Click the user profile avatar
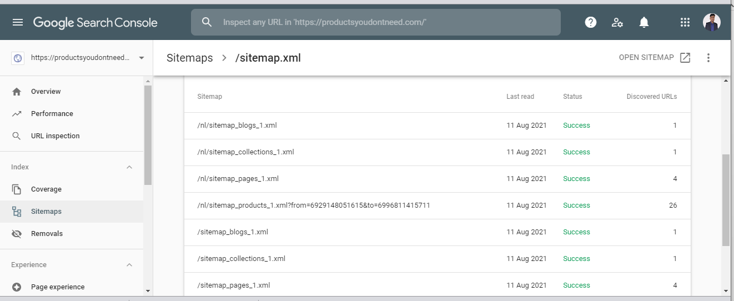This screenshot has width=734, height=301. (711, 22)
